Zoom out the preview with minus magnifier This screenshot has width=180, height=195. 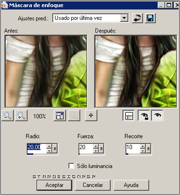(8, 115)
